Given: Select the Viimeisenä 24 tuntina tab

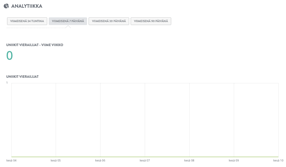Looking at the screenshot, I should (x=27, y=21).
